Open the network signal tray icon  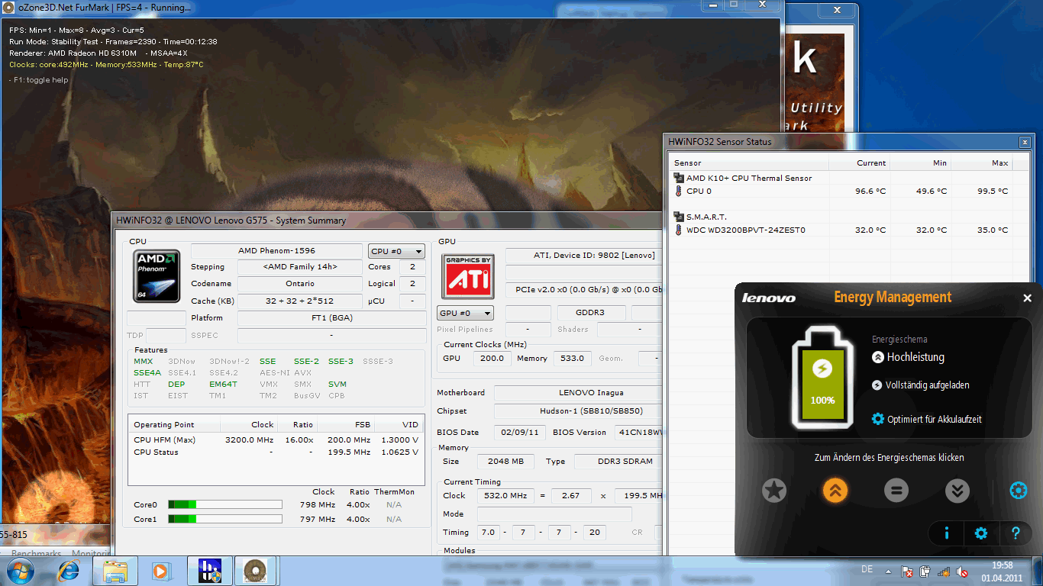tap(944, 571)
